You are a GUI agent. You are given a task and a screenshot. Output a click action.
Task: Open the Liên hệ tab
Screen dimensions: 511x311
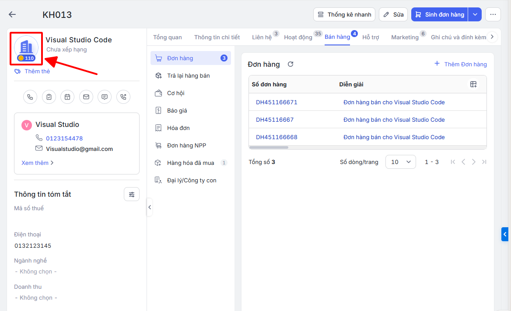click(262, 38)
